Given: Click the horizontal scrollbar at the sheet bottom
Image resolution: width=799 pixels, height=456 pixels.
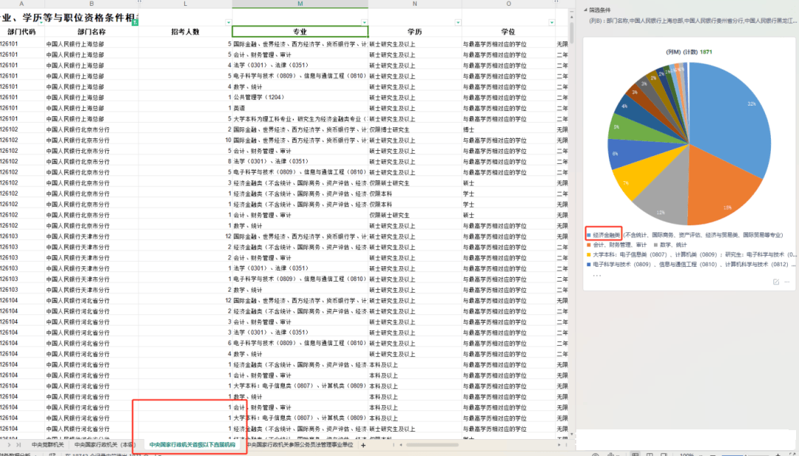Looking at the screenshot, I should [432, 445].
